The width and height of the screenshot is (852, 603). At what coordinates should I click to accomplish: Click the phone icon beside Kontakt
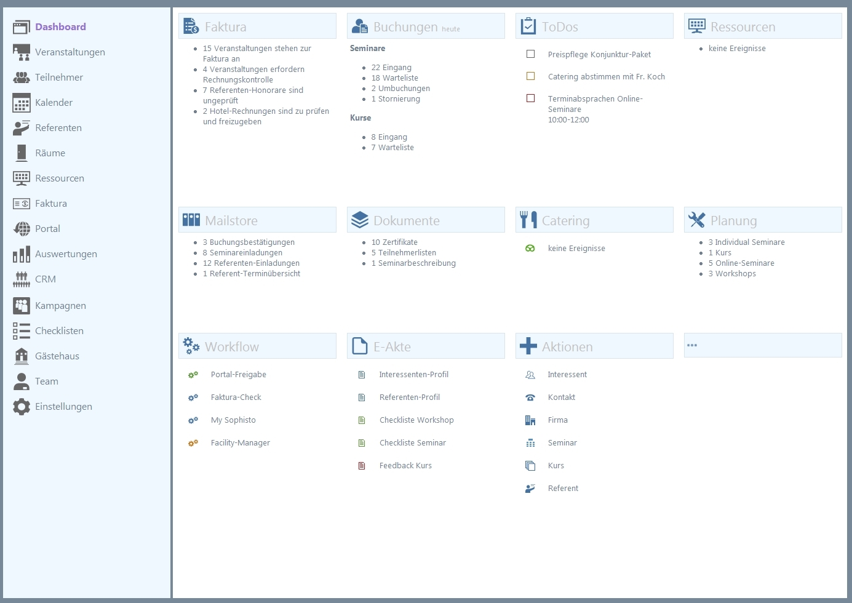(x=530, y=397)
